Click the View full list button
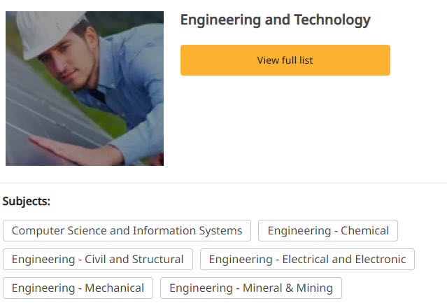The width and height of the screenshot is (447, 303). point(285,60)
